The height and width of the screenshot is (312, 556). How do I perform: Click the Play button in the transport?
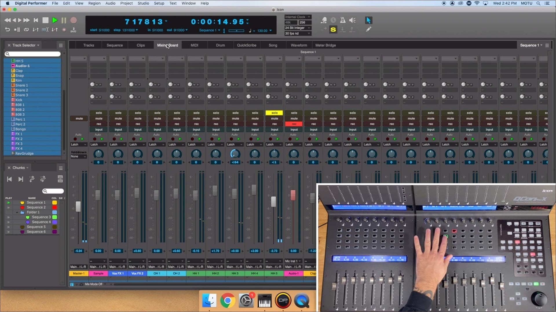pos(55,20)
